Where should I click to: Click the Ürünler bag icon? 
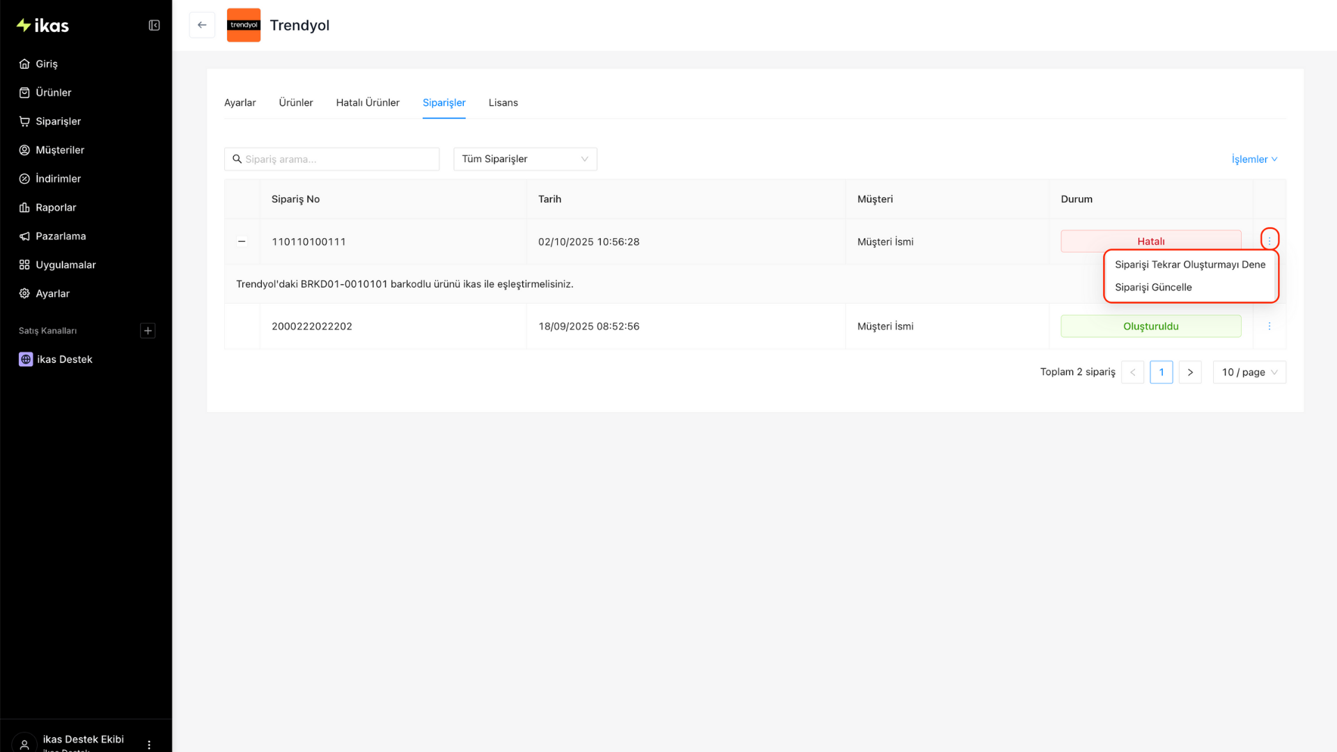click(24, 93)
